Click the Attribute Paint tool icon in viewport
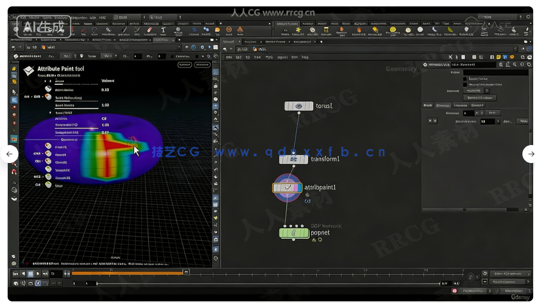Image resolution: width=535 pixels, height=304 pixels. 29,70
